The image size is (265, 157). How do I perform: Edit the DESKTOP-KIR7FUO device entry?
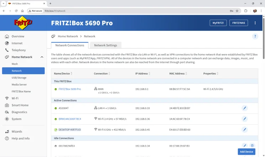[x=244, y=130]
